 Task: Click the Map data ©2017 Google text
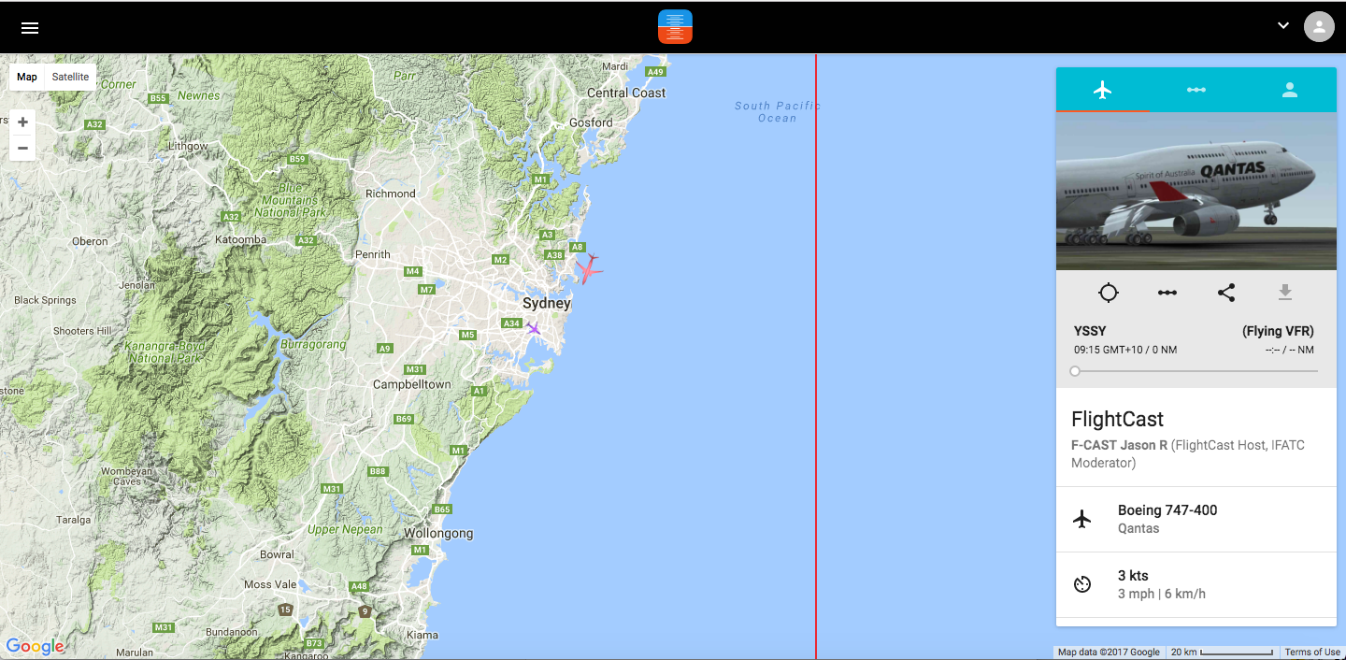pyautogui.click(x=1109, y=653)
